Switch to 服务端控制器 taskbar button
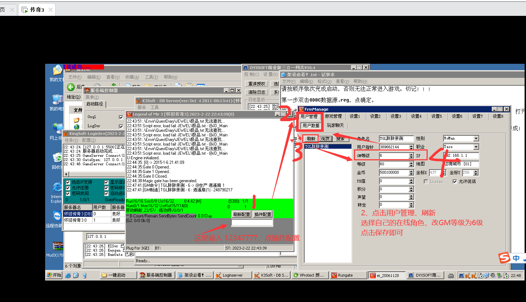526x302 pixels. click(x=156, y=275)
